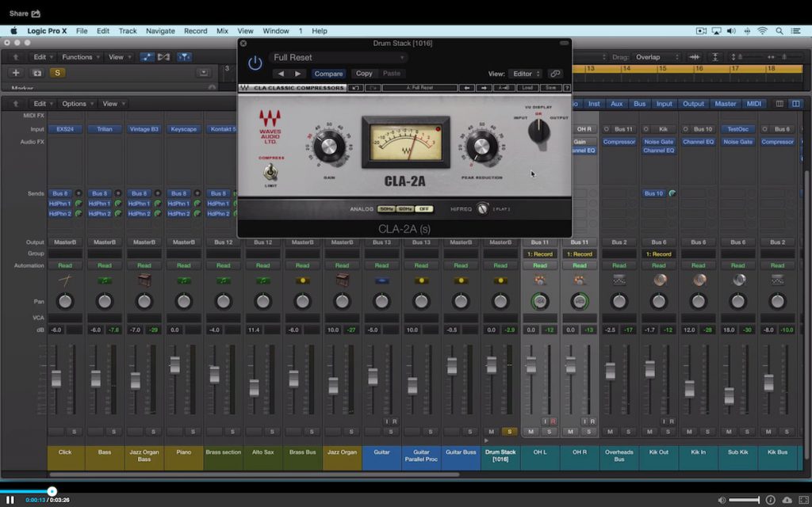Image resolution: width=812 pixels, height=507 pixels.
Task: Click the Click track channel icon
Action: click(x=65, y=280)
